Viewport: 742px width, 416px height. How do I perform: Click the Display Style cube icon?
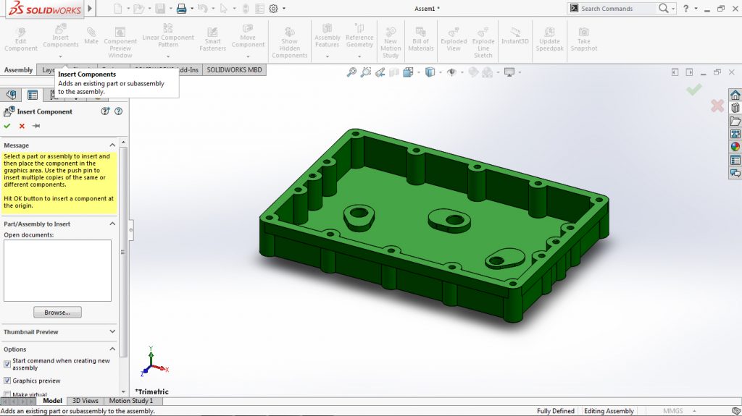pyautogui.click(x=430, y=72)
